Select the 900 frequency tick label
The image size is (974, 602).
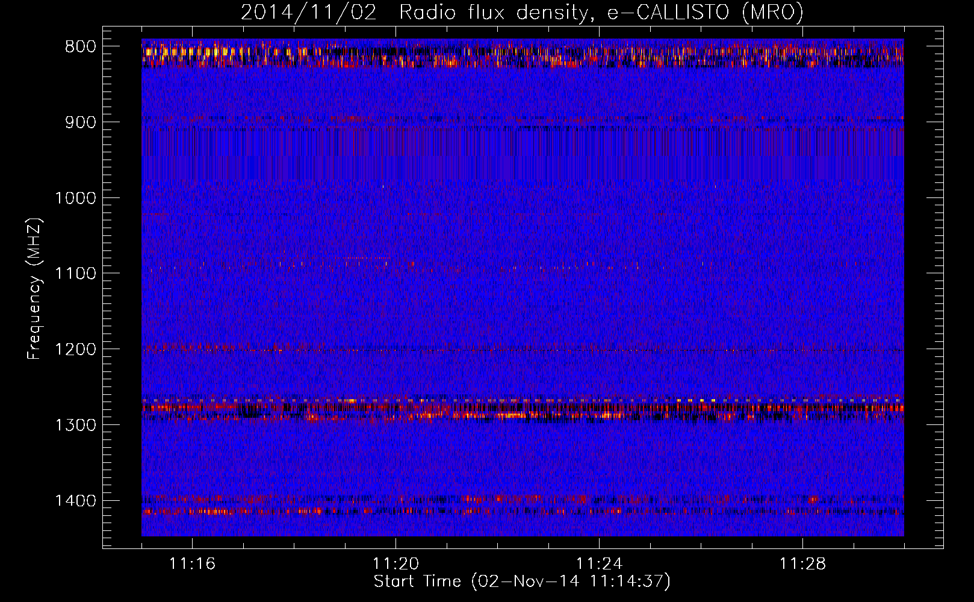pyautogui.click(x=81, y=122)
